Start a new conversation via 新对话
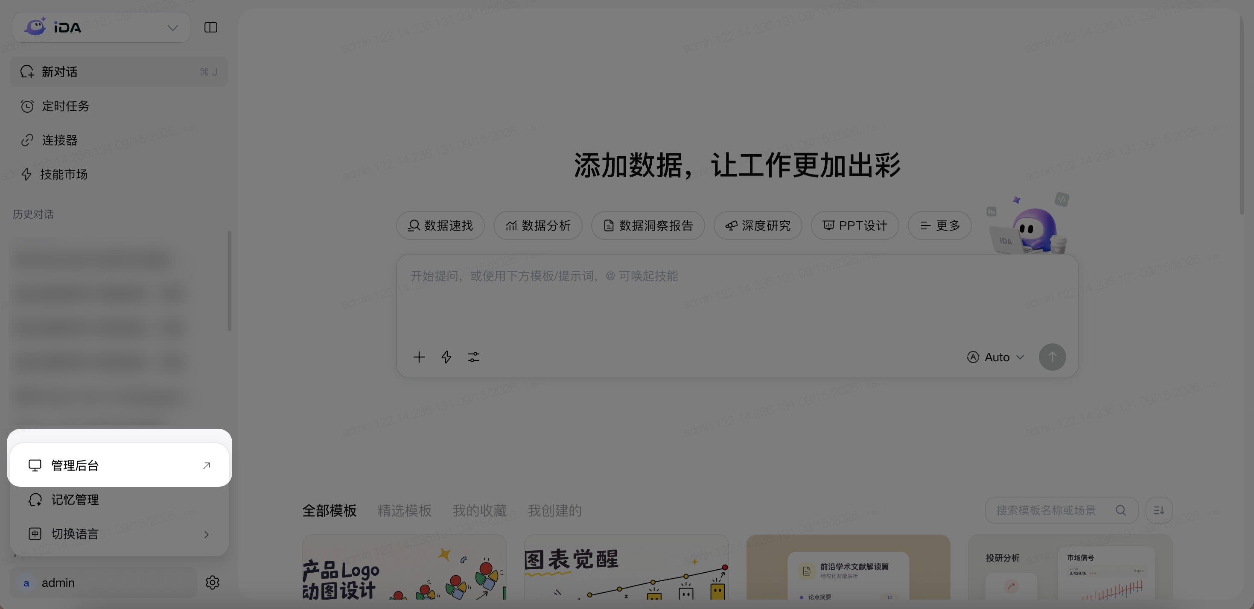Screen dimensions: 1254x609 [x=118, y=72]
